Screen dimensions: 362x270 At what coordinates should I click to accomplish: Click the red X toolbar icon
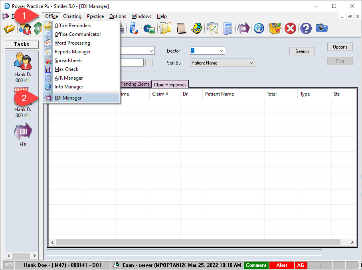(290, 29)
